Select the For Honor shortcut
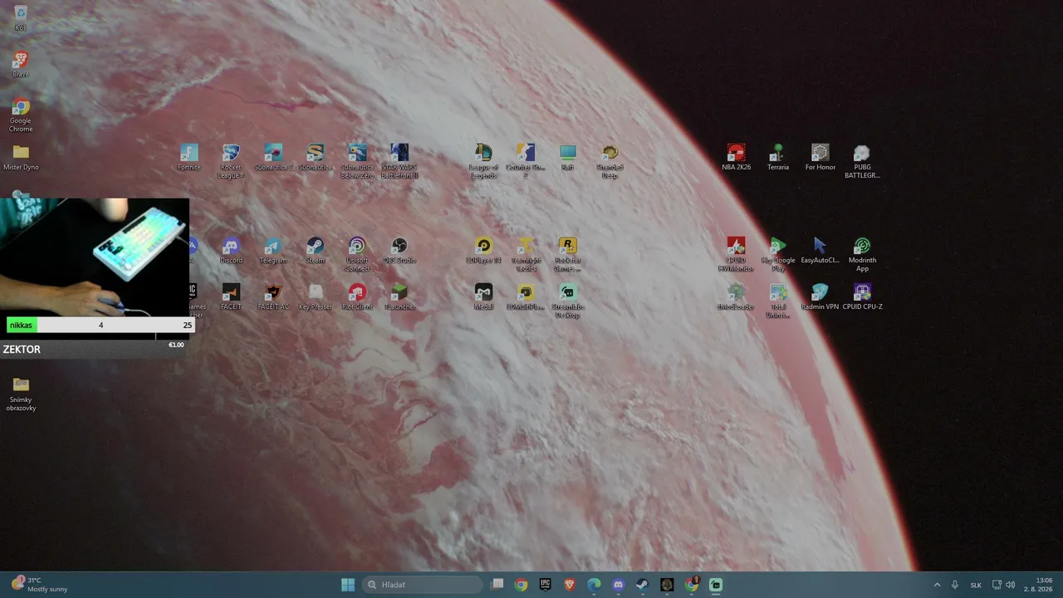 [821, 157]
